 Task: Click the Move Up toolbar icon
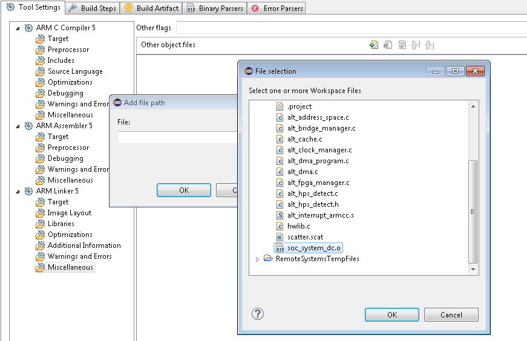tap(416, 45)
